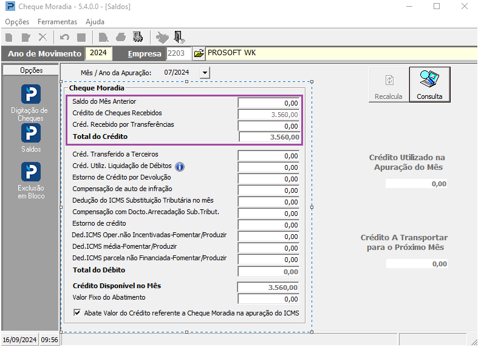The width and height of the screenshot is (481, 347).
Task: Click the Ano de Movimento field
Action: pos(98,53)
